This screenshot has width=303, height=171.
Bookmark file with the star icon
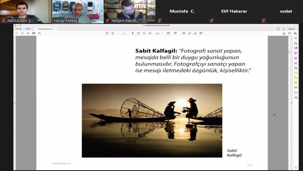(x=22, y=33)
